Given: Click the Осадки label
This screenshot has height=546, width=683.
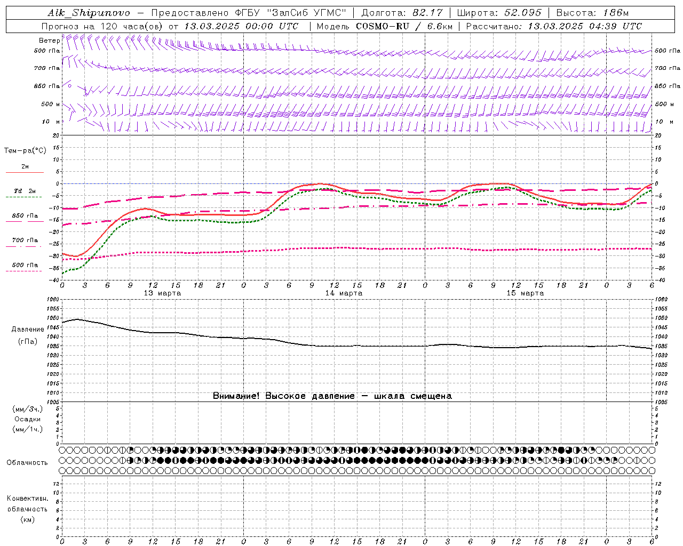Looking at the screenshot, I should (x=28, y=419).
